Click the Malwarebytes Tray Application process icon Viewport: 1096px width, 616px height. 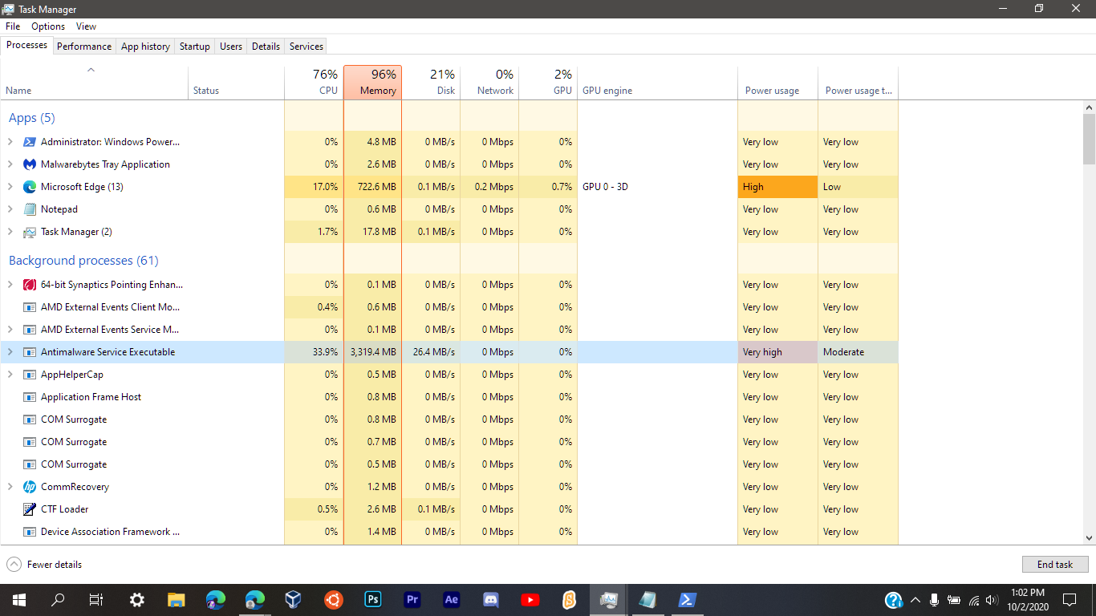point(30,164)
